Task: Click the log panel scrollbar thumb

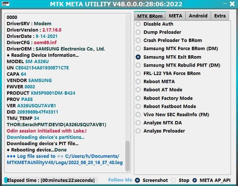Action: pyautogui.click(x=128, y=156)
